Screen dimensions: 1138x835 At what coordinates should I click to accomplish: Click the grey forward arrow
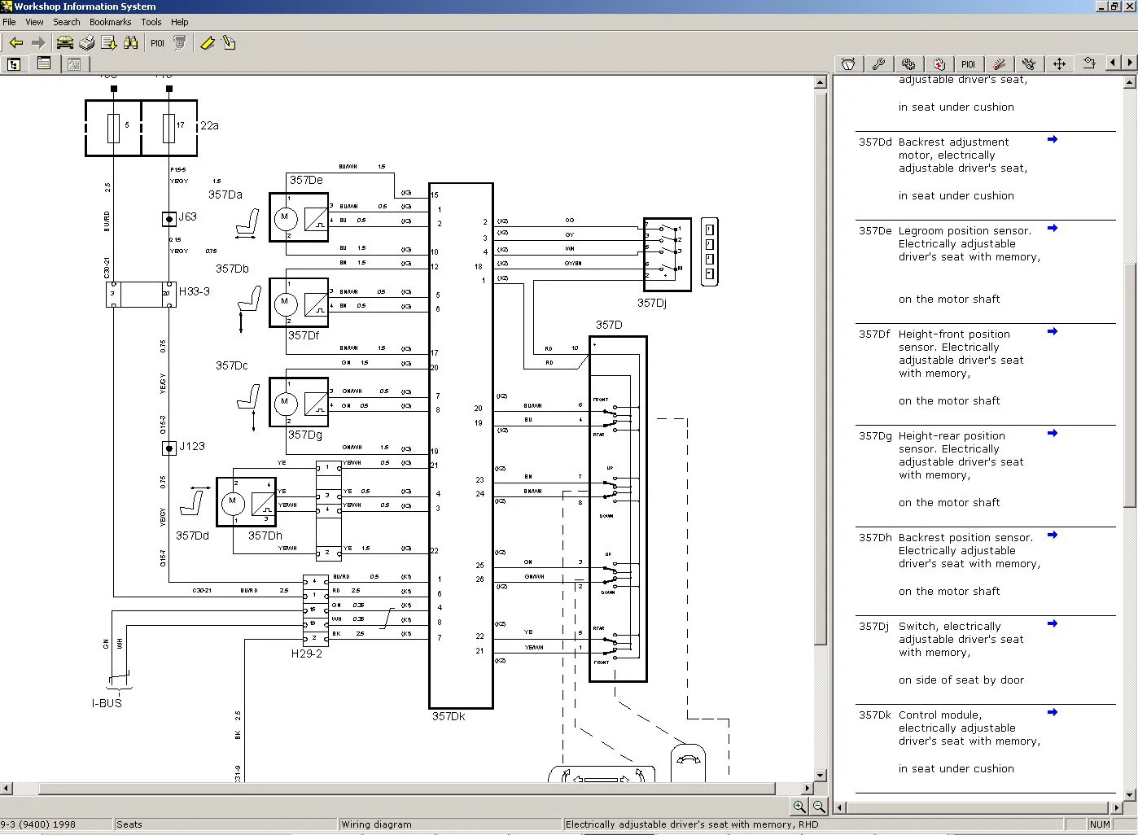coord(37,43)
